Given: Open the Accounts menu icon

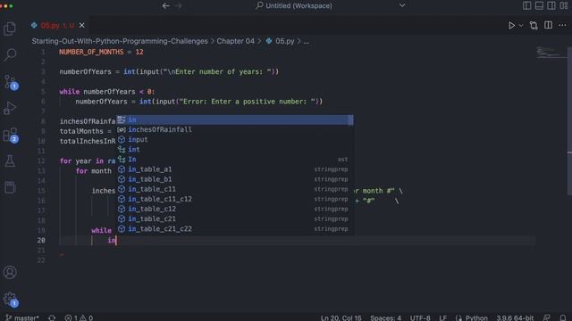Looking at the screenshot, I should coord(10,272).
